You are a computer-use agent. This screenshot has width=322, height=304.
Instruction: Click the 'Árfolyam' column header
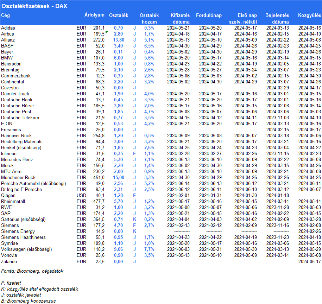pos(94,15)
